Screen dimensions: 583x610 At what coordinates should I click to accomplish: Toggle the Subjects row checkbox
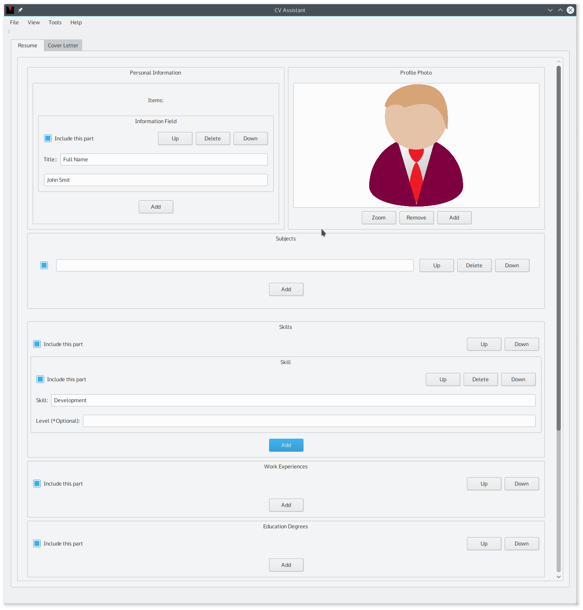click(x=44, y=265)
